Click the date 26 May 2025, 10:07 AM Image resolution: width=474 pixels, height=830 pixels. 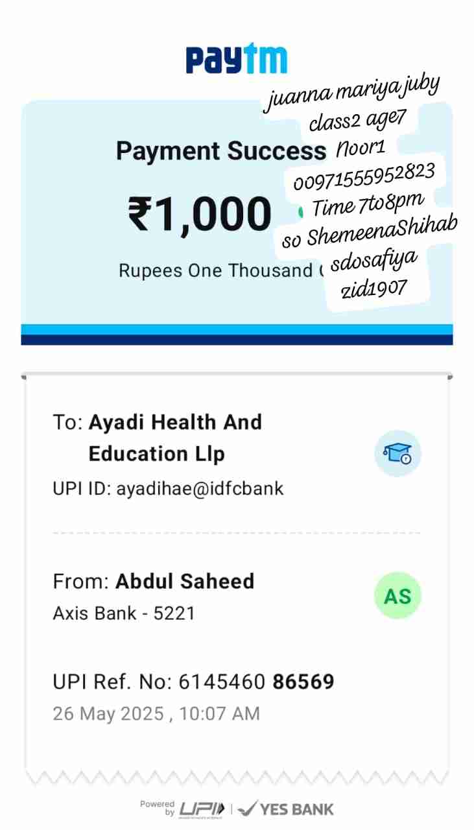156,714
